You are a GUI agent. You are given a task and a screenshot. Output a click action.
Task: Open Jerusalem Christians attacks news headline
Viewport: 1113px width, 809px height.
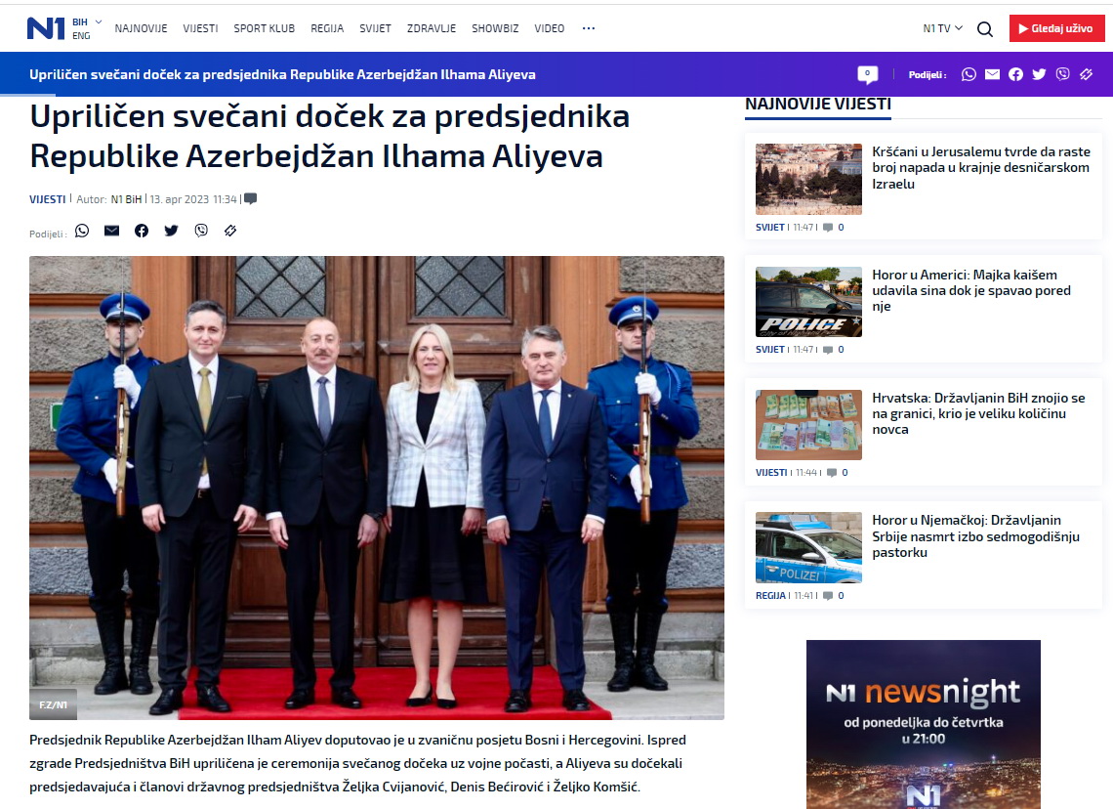980,167
